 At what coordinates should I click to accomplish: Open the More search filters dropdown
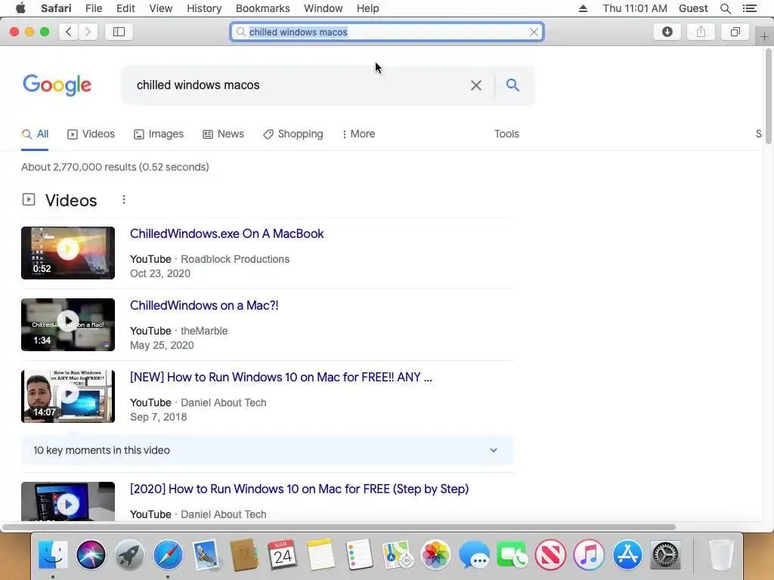point(358,134)
